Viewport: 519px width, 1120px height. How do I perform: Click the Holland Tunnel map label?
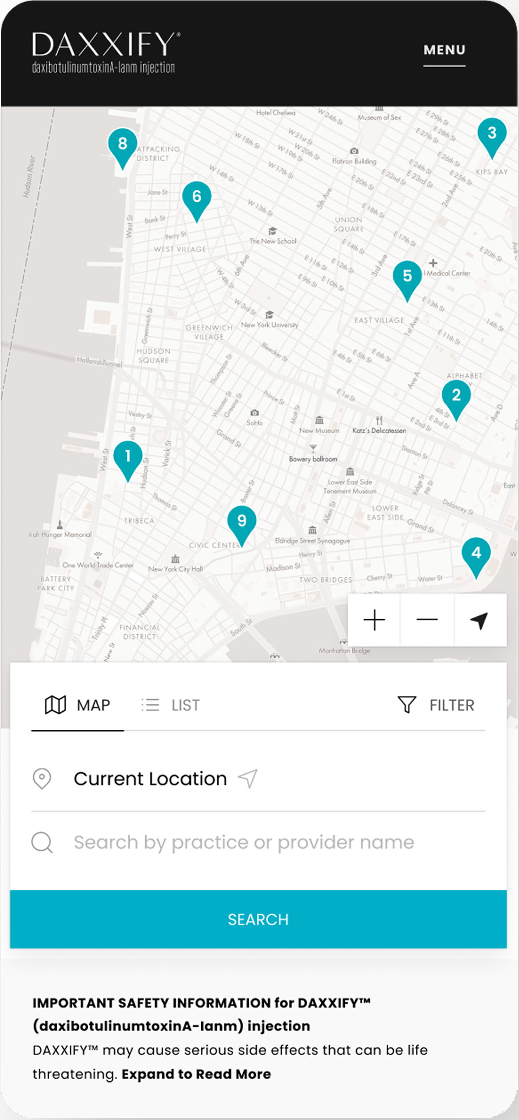[99, 361]
